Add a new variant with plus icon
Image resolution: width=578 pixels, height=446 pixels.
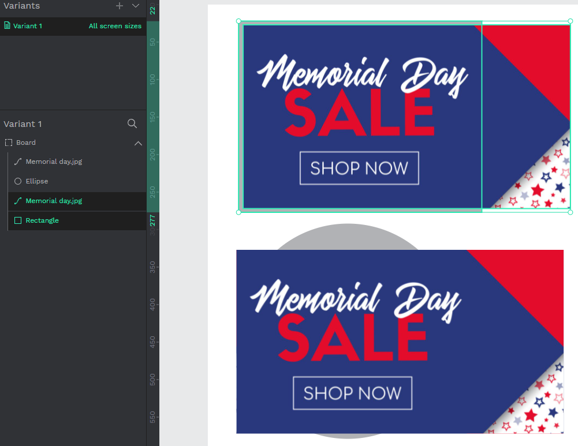click(120, 6)
